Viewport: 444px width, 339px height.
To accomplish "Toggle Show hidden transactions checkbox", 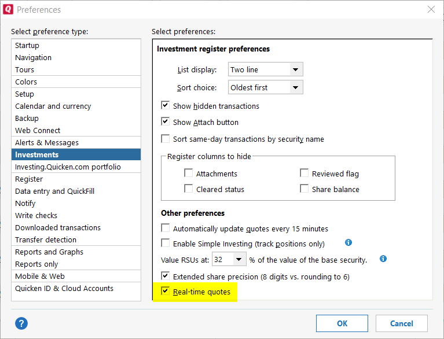I will 166,105.
